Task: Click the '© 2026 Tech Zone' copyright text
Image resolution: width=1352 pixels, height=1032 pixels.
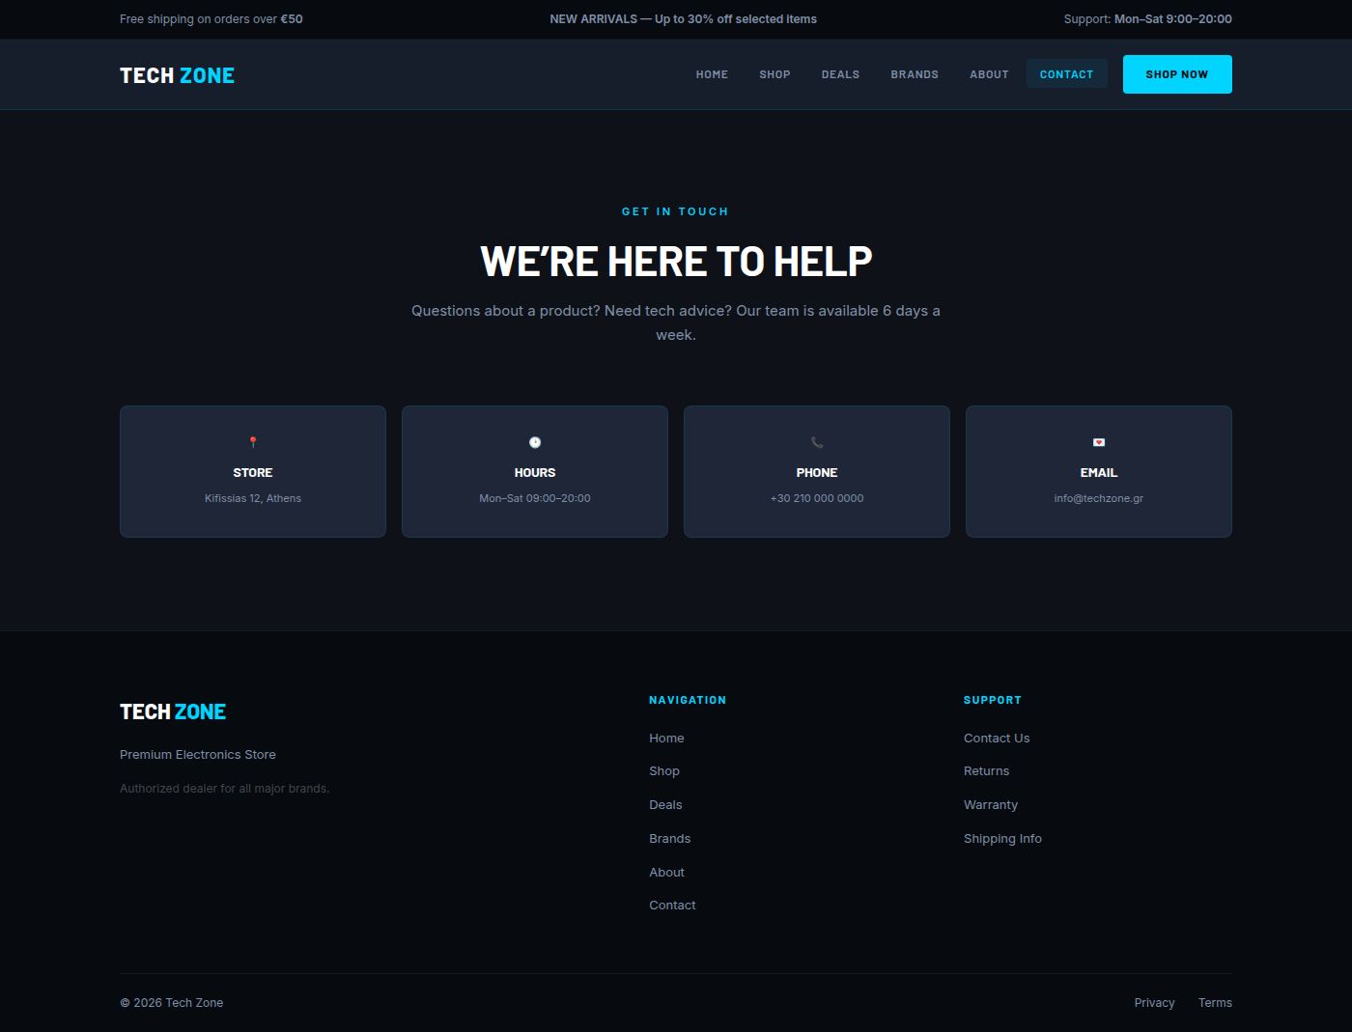Action: click(171, 1002)
